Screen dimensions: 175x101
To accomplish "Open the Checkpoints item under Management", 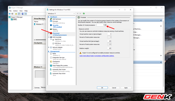I will coord(56,62).
